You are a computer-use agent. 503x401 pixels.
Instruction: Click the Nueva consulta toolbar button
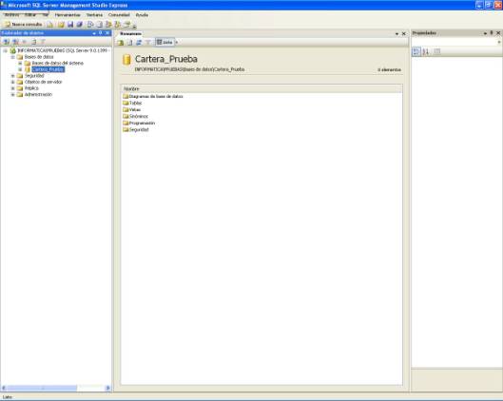pos(24,25)
